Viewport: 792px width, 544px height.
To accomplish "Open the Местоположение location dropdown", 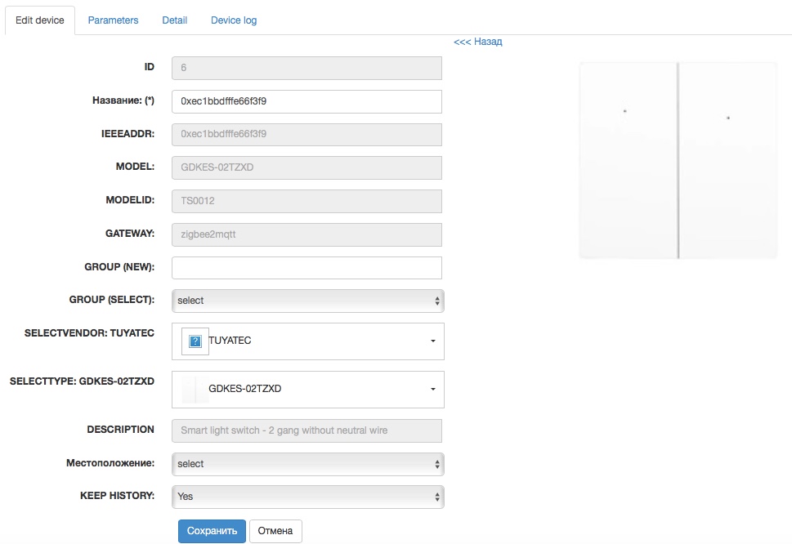I will pyautogui.click(x=307, y=464).
